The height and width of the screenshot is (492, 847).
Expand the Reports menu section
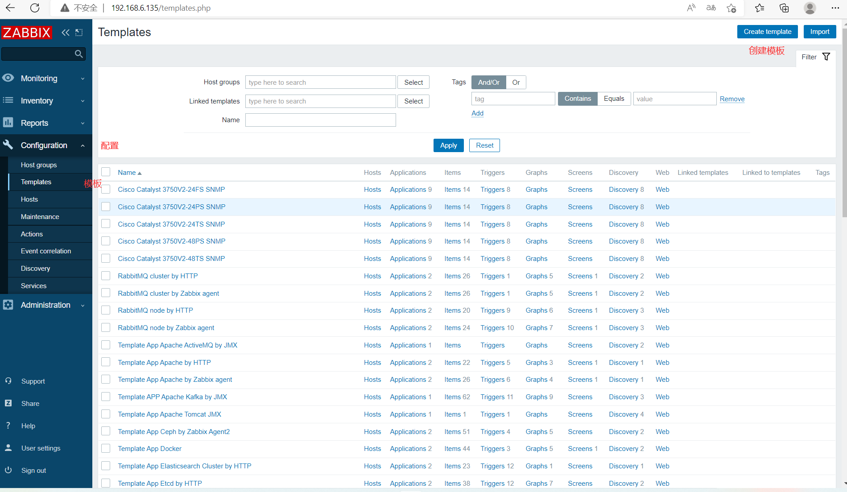[46, 123]
